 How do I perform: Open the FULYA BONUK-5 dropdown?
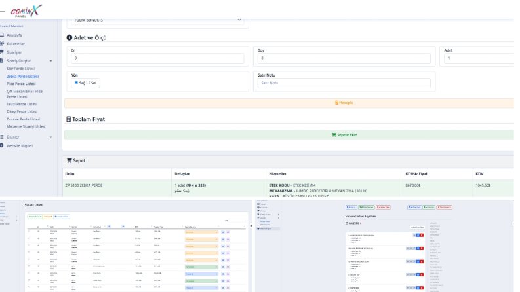tap(157, 20)
